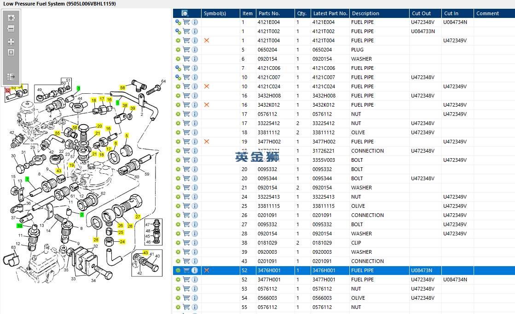This screenshot has height=314, width=515.
Task: View info for part 3432K012
Action: 195,105
